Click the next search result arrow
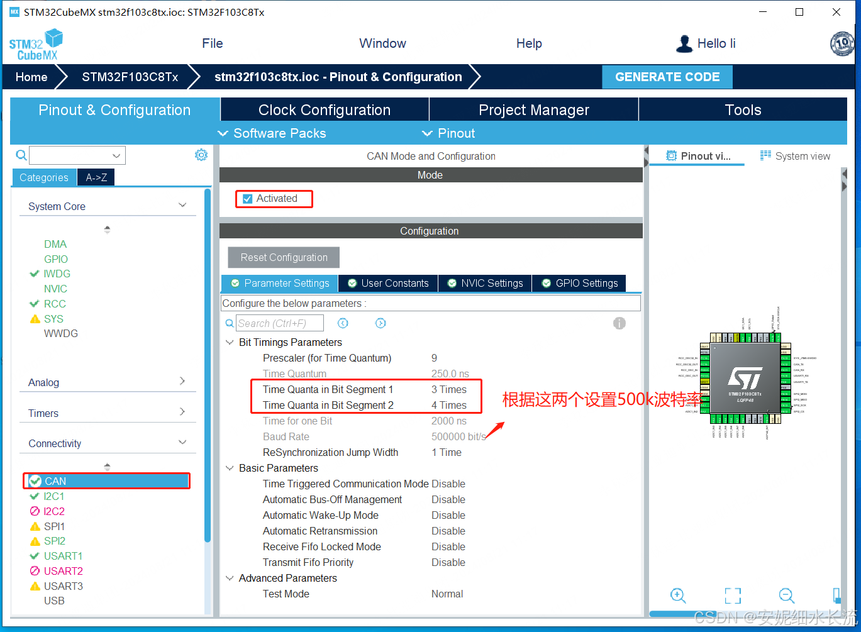Viewport: 861px width, 632px height. 380,323
